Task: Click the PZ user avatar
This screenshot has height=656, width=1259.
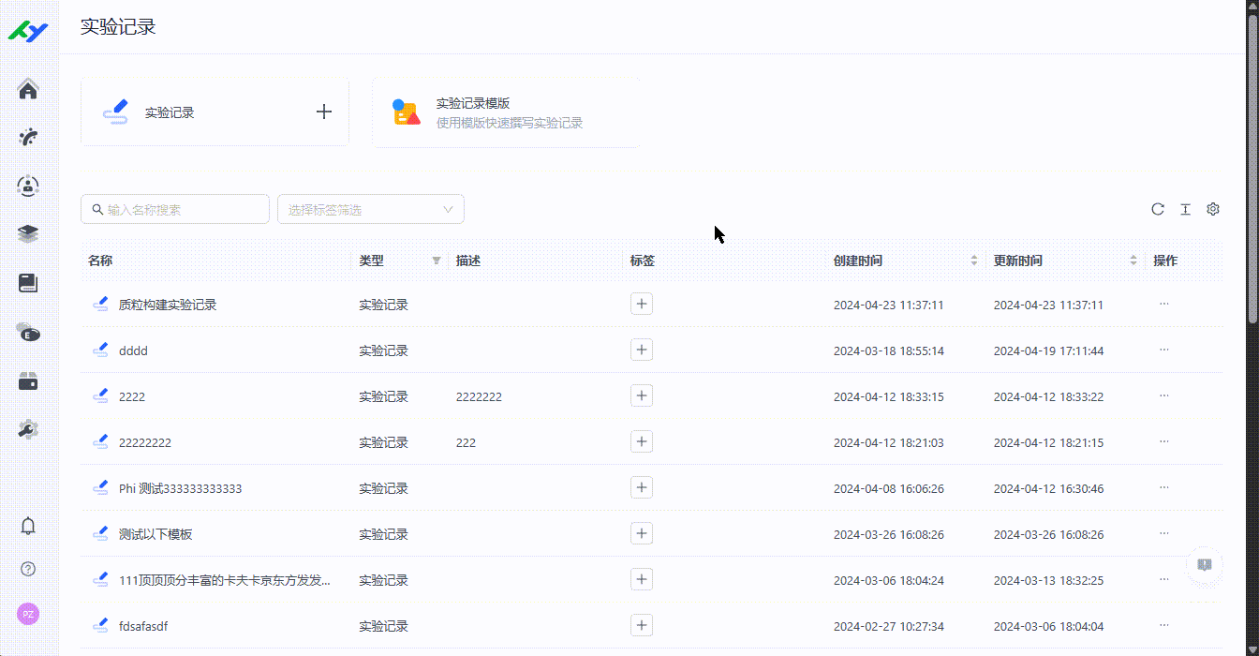Action: (x=28, y=614)
